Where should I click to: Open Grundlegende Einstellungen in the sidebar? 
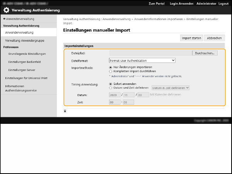27,54
